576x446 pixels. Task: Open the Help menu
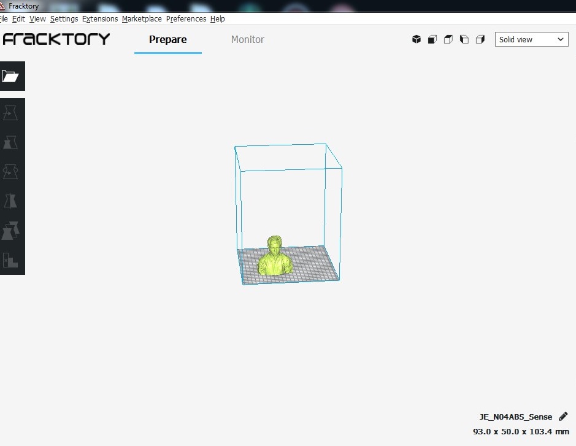[x=218, y=19]
